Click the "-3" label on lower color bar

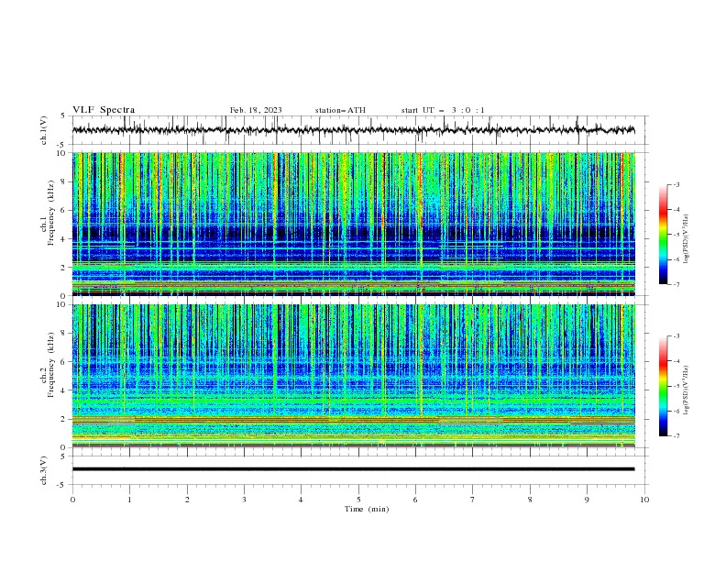[676, 336]
